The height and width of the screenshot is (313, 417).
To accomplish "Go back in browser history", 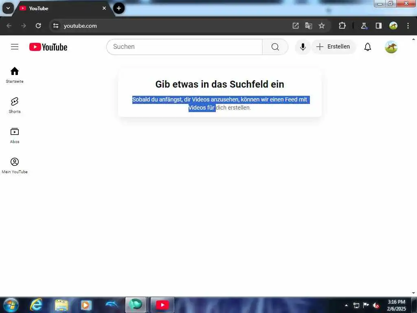I will click(9, 26).
